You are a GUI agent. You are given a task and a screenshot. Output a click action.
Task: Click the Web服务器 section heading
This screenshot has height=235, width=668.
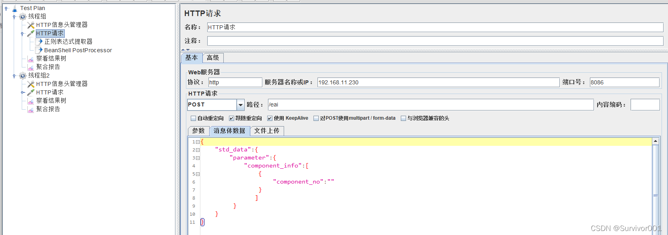point(204,72)
